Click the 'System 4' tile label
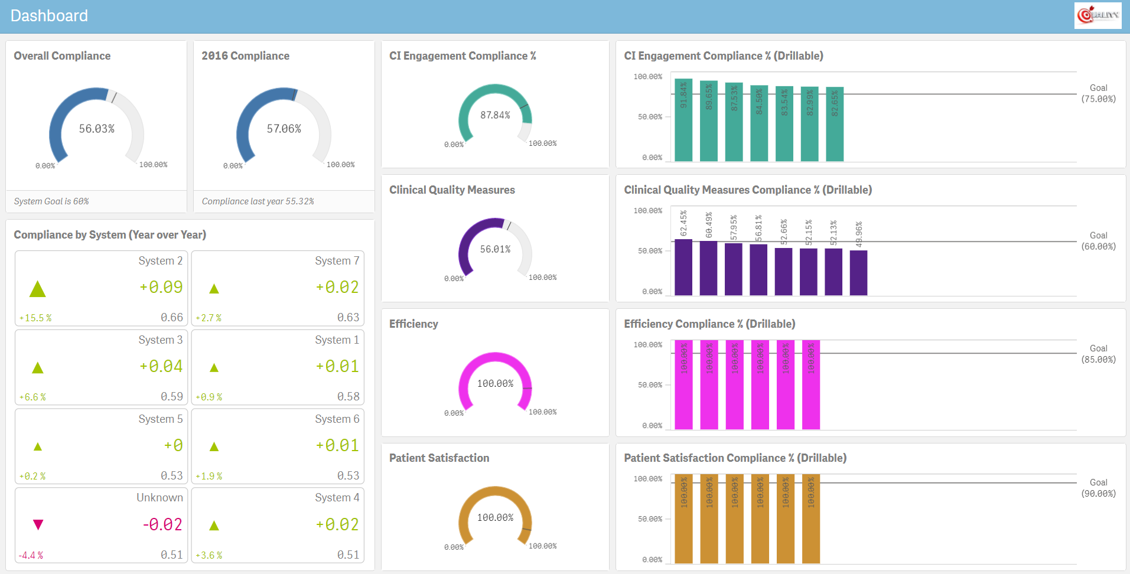Viewport: 1130px width, 574px height. click(337, 498)
